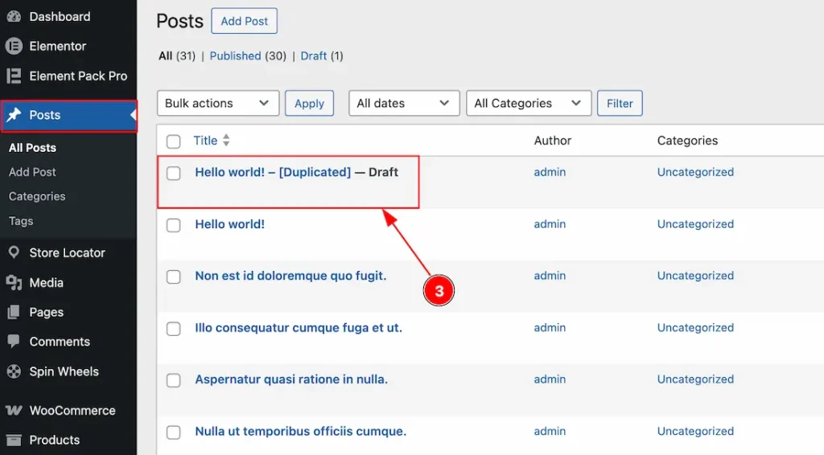
Task: Click the WooCommerce logo icon
Action: pyautogui.click(x=14, y=410)
